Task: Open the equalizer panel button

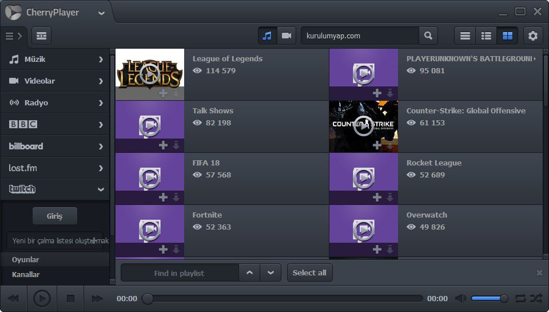Action: [x=41, y=35]
